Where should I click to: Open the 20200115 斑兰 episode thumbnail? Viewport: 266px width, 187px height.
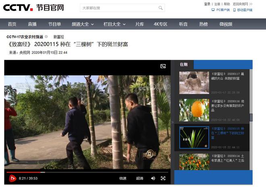pos(194,137)
